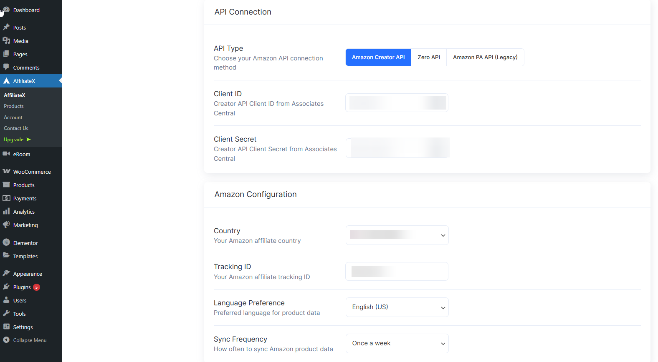Click the Elementor icon in sidebar

[6, 242]
